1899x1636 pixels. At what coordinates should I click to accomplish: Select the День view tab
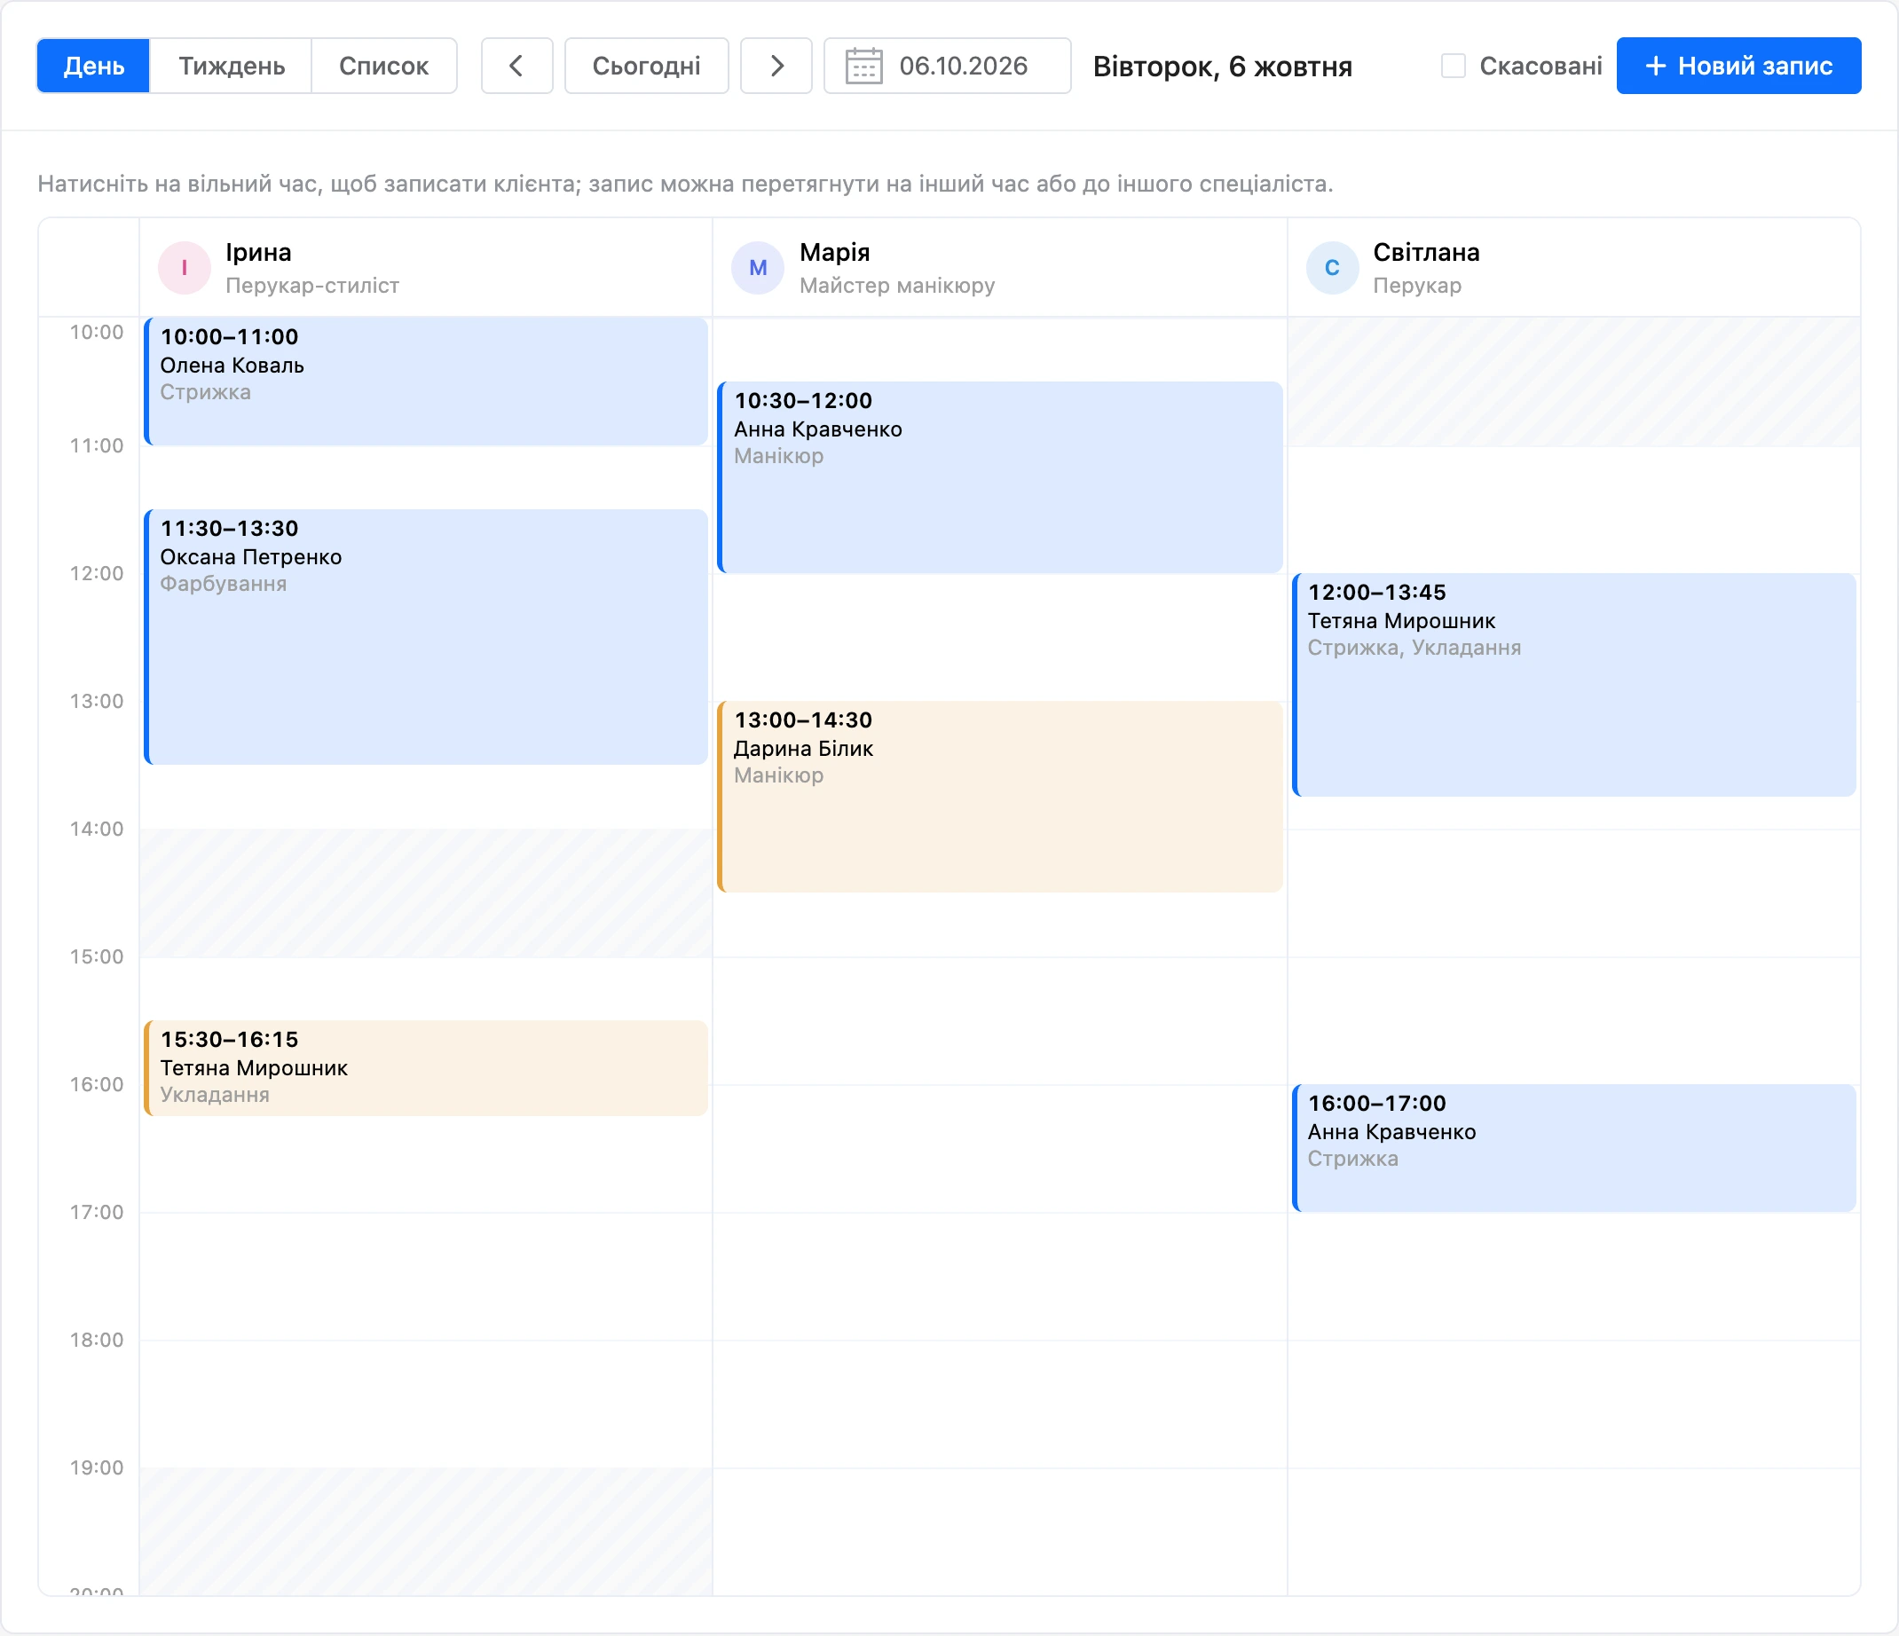pyautogui.click(x=93, y=66)
